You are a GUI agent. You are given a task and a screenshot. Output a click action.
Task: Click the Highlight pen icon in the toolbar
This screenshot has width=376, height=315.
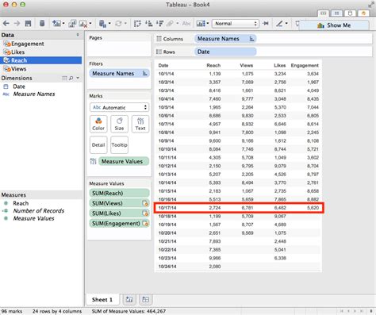[279, 24]
